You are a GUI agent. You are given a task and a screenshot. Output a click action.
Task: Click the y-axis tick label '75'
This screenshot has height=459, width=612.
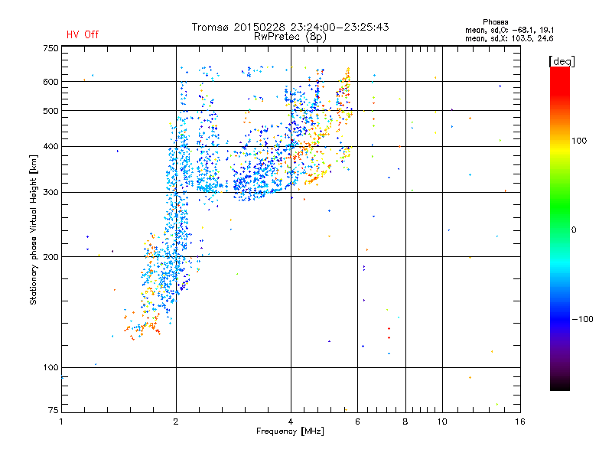(54, 410)
